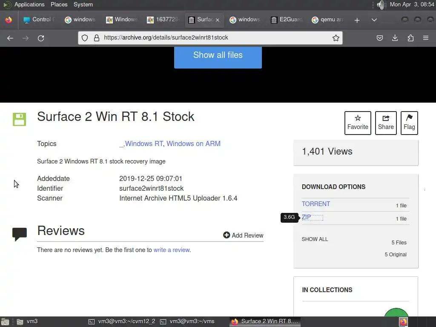
Task: Open the Pocket save icon
Action: coord(379,38)
